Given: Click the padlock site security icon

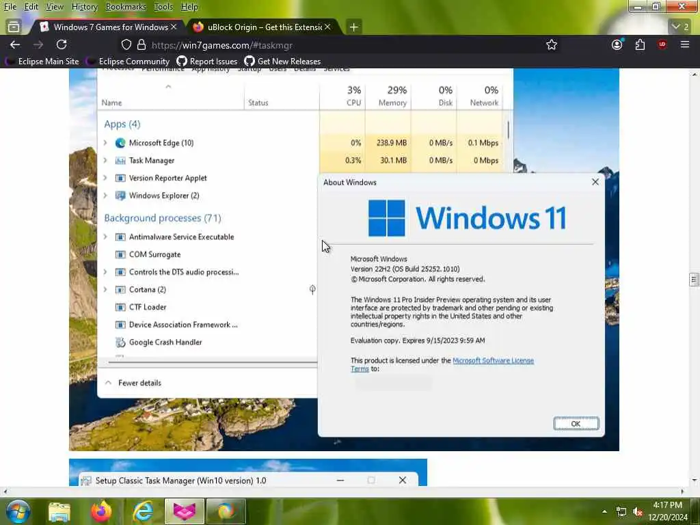Looking at the screenshot, I should [x=142, y=44].
